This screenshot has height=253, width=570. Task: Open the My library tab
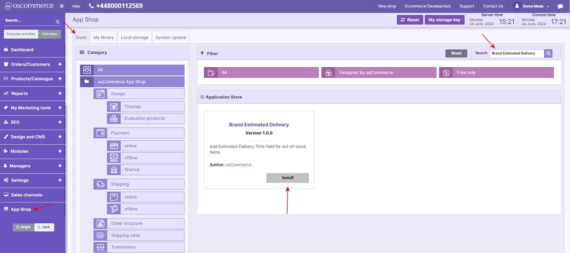click(104, 37)
